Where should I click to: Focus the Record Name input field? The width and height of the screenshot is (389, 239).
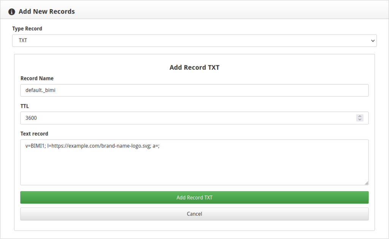(x=194, y=90)
